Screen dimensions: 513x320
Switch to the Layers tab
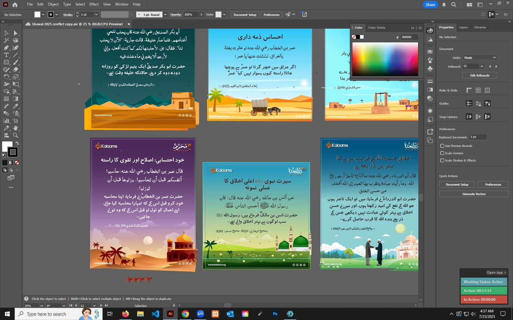(x=463, y=27)
